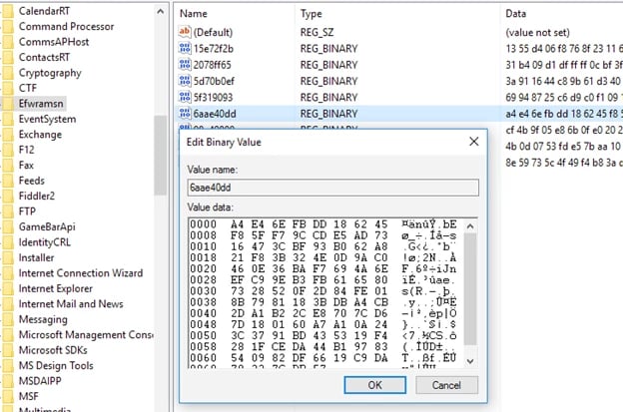This screenshot has width=623, height=412.
Task: Click the Cryptography folder icon
Action: (x=8, y=72)
